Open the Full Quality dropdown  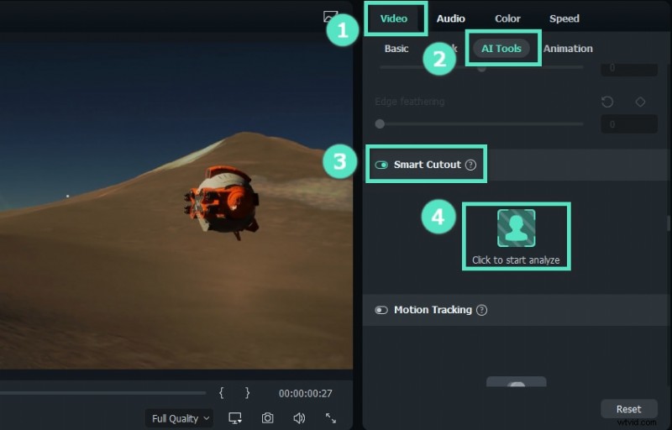180,418
